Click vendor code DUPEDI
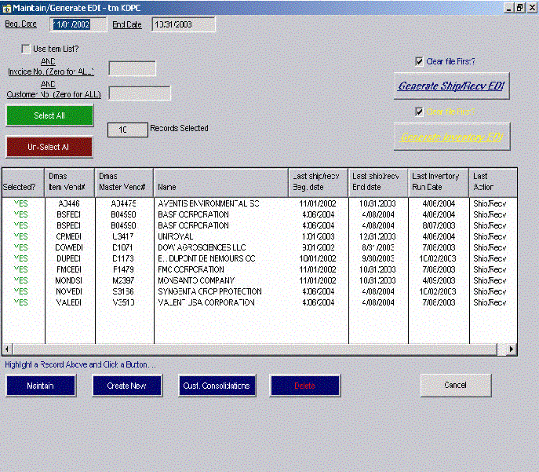 tap(69, 258)
